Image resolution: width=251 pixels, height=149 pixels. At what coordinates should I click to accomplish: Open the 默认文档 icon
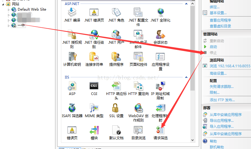click(x=116, y=130)
